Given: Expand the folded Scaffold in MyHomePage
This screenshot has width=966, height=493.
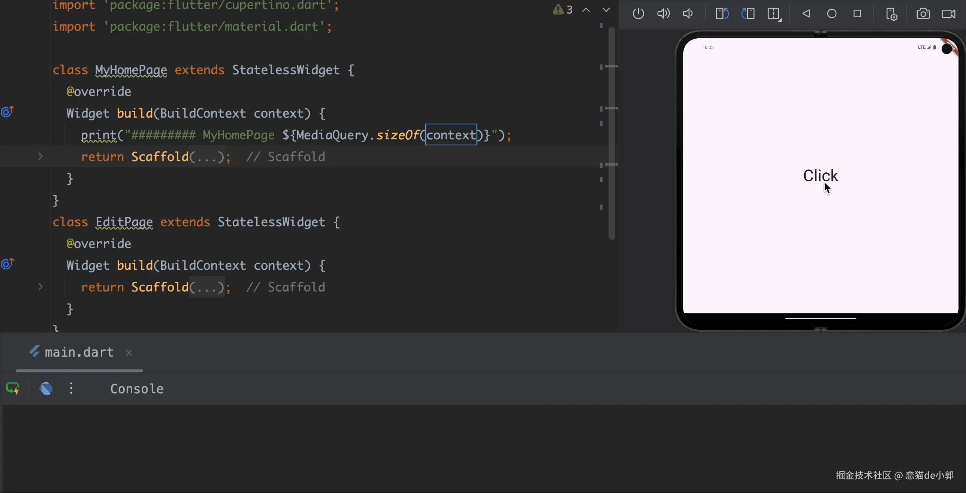Looking at the screenshot, I should [x=40, y=156].
